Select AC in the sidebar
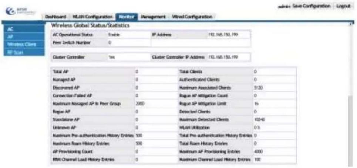Screen dimensions: 357x168 pos(24,29)
